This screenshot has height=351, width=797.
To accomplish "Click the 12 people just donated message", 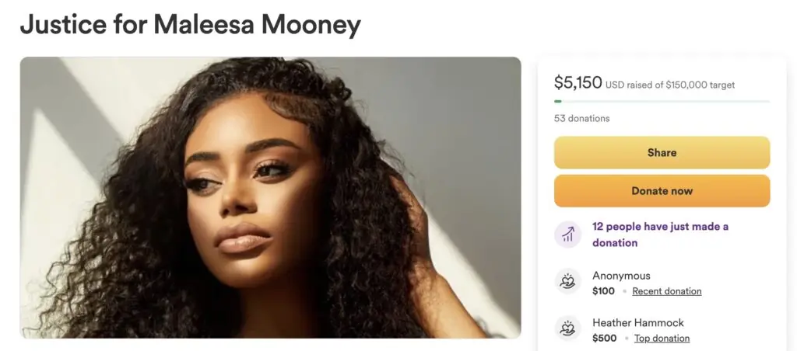I will click(660, 235).
